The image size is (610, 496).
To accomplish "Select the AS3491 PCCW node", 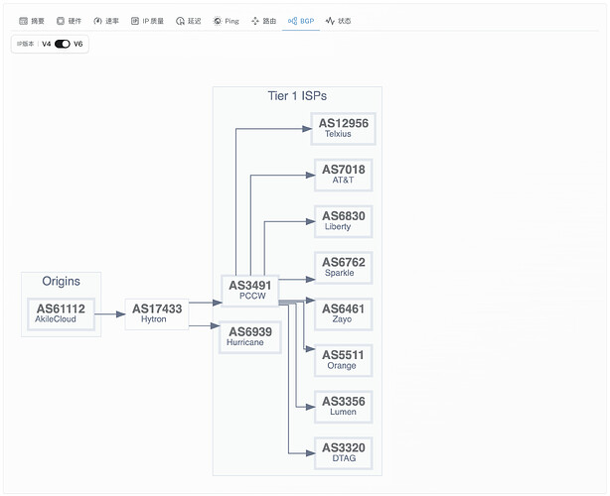I will 250,291.
